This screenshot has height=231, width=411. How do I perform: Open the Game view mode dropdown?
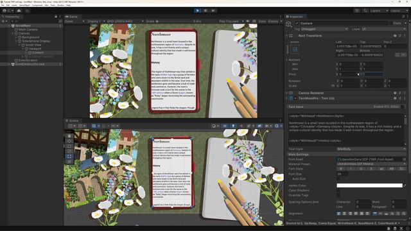(x=74, y=21)
